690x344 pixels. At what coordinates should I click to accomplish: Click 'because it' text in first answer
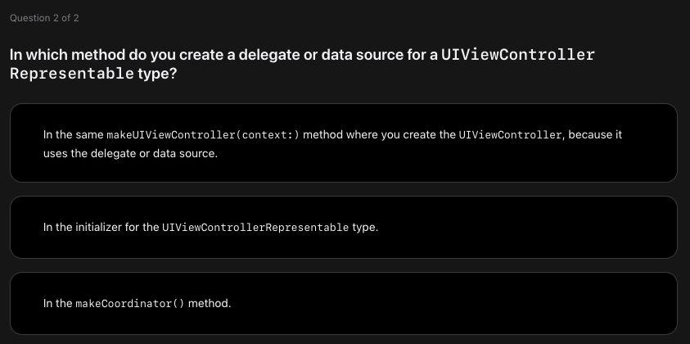tap(595, 135)
